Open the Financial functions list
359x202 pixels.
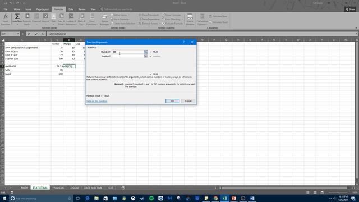(36, 19)
